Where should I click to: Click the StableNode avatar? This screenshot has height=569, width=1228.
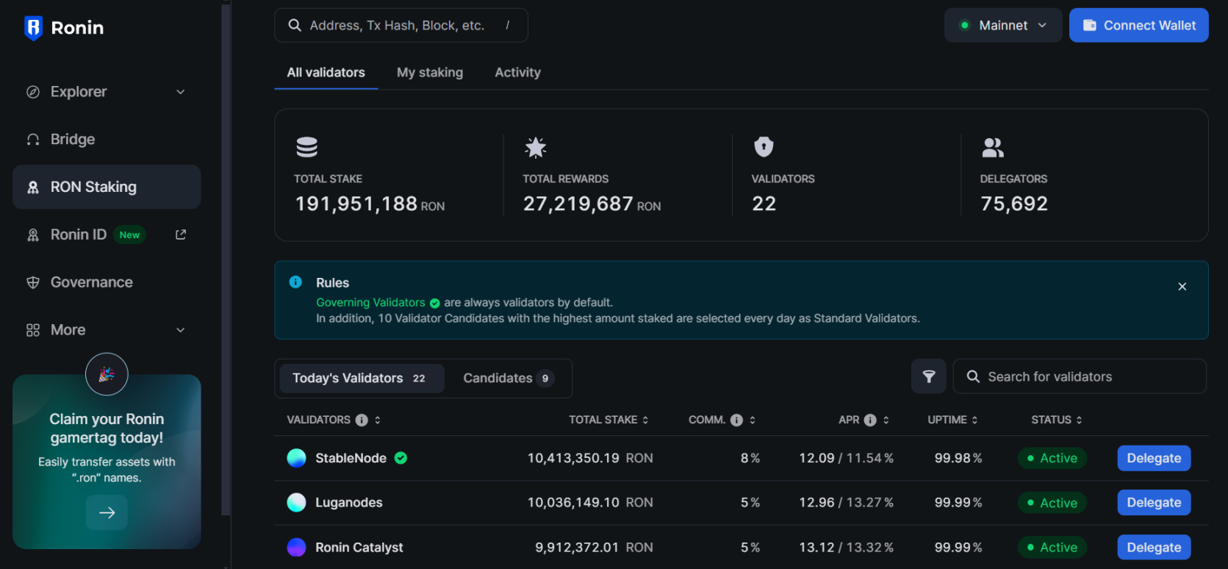[296, 458]
